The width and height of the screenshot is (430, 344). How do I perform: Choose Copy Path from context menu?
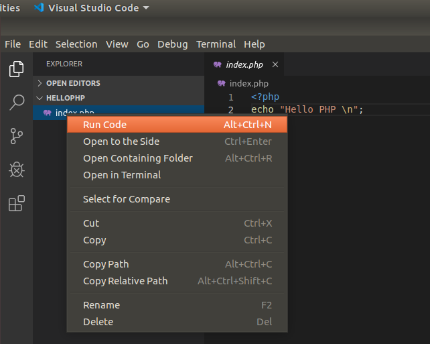(x=177, y=264)
